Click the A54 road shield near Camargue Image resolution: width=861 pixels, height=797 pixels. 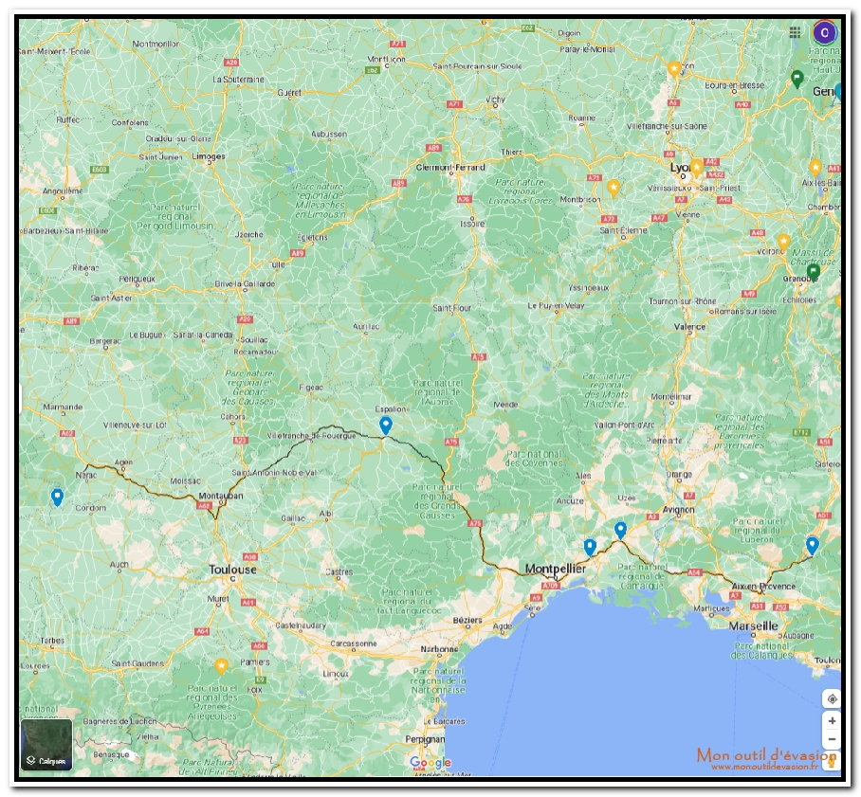tap(695, 572)
